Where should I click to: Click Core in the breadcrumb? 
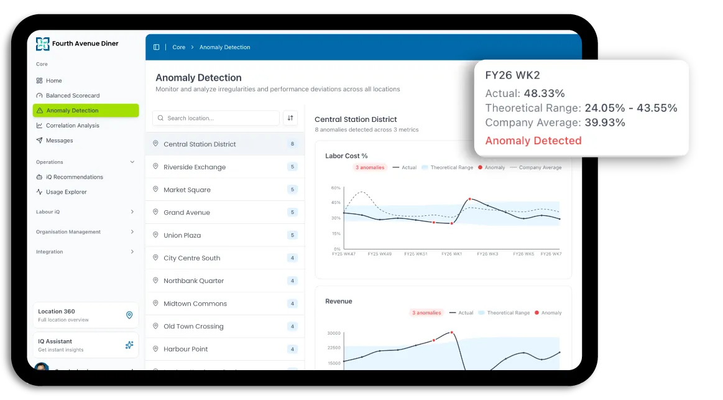[179, 47]
